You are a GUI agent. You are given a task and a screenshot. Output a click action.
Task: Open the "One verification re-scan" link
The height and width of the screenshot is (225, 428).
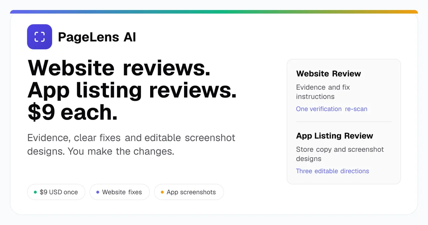[332, 109]
